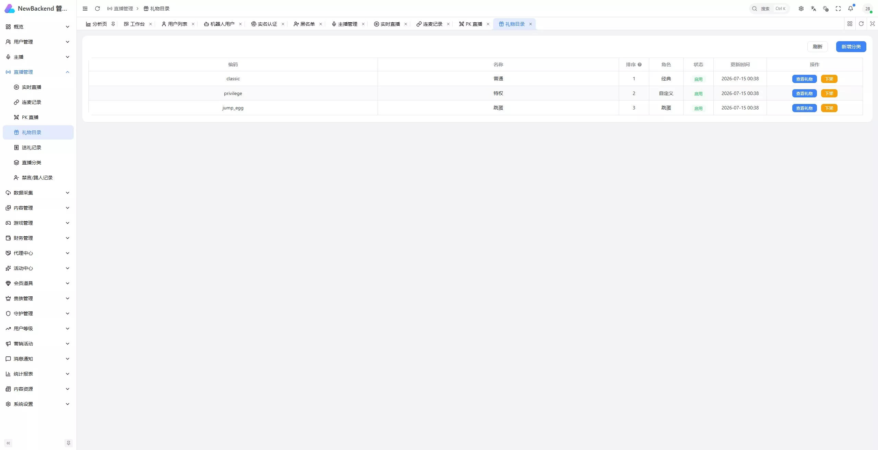878x450 pixels.
Task: Open the notification bell
Action: coord(851,9)
